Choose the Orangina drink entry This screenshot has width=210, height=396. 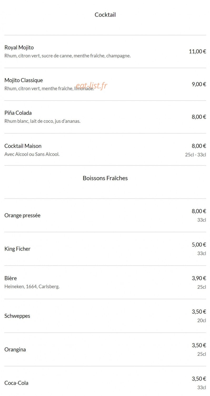point(15,350)
